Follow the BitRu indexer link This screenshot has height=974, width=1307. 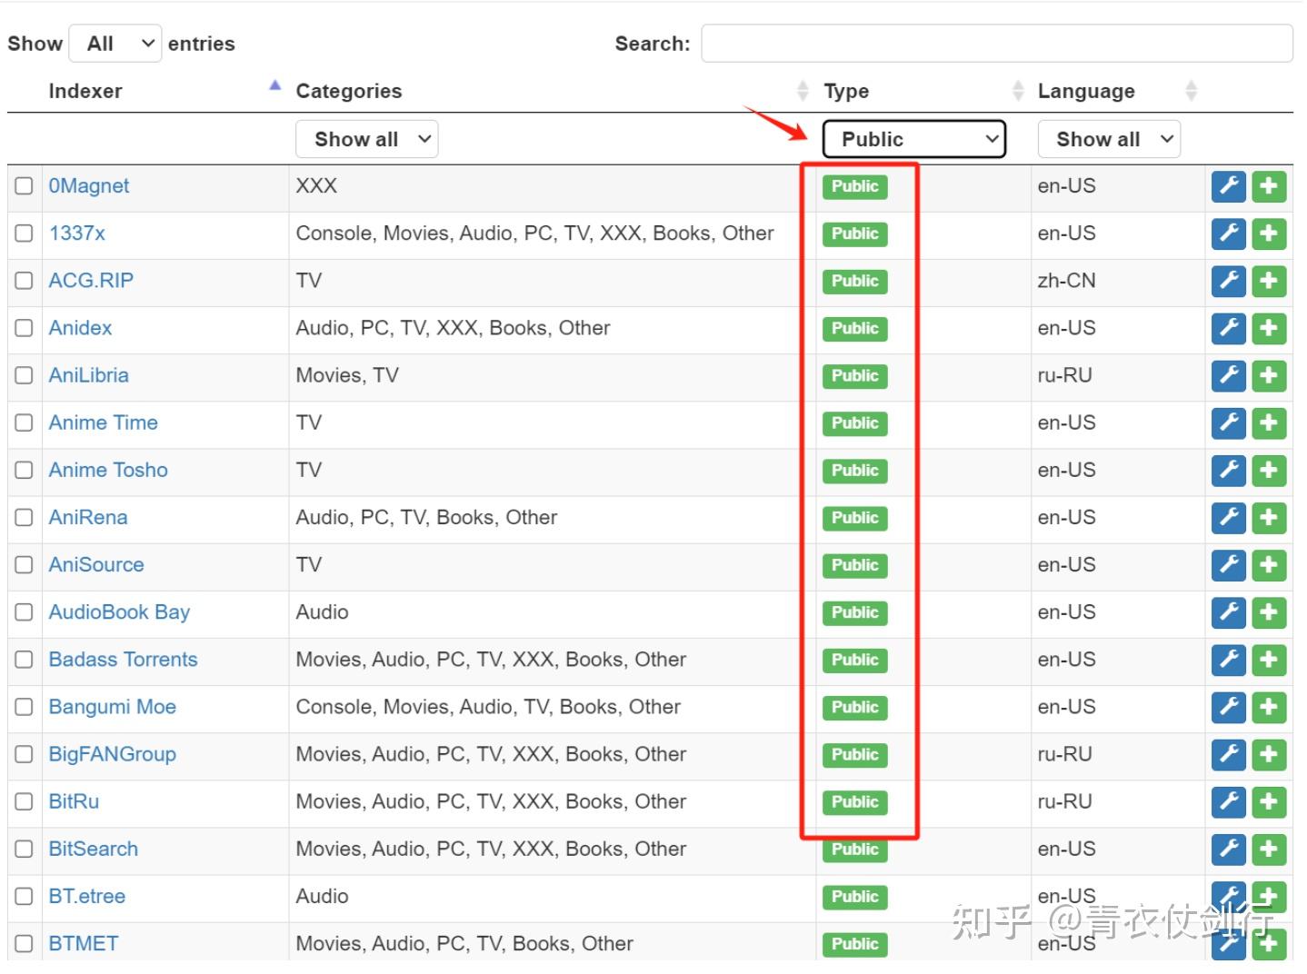[x=74, y=801]
